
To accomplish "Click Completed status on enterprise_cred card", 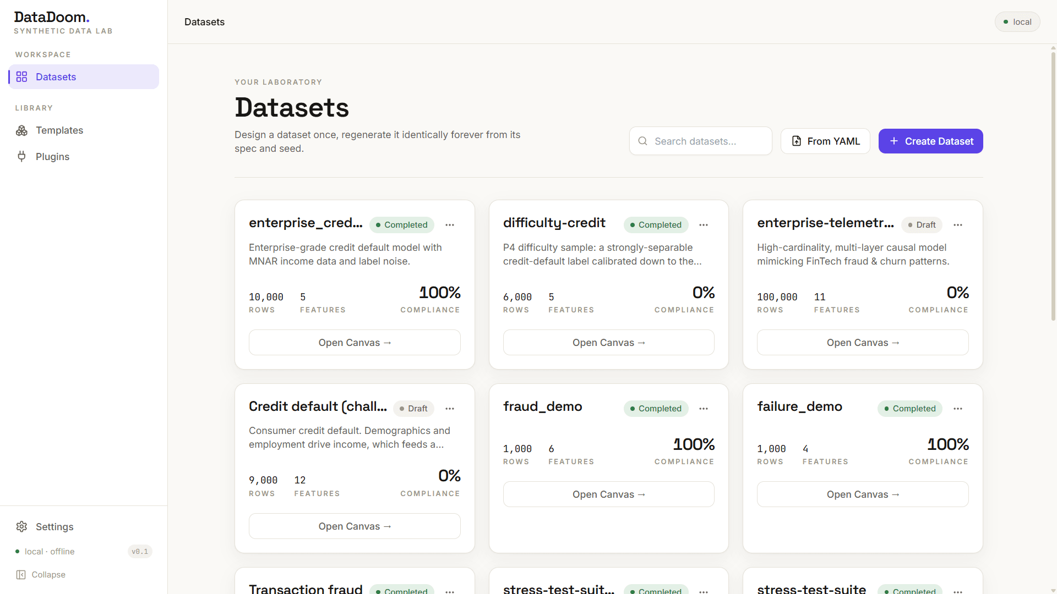I will 402,225.
